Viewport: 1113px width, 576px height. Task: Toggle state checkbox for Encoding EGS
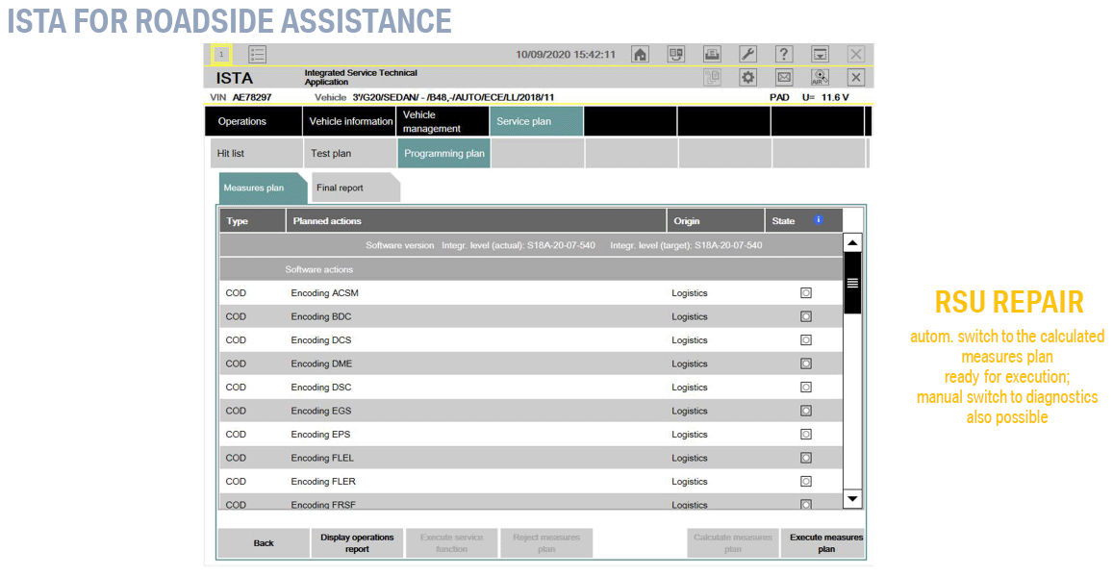[805, 411]
